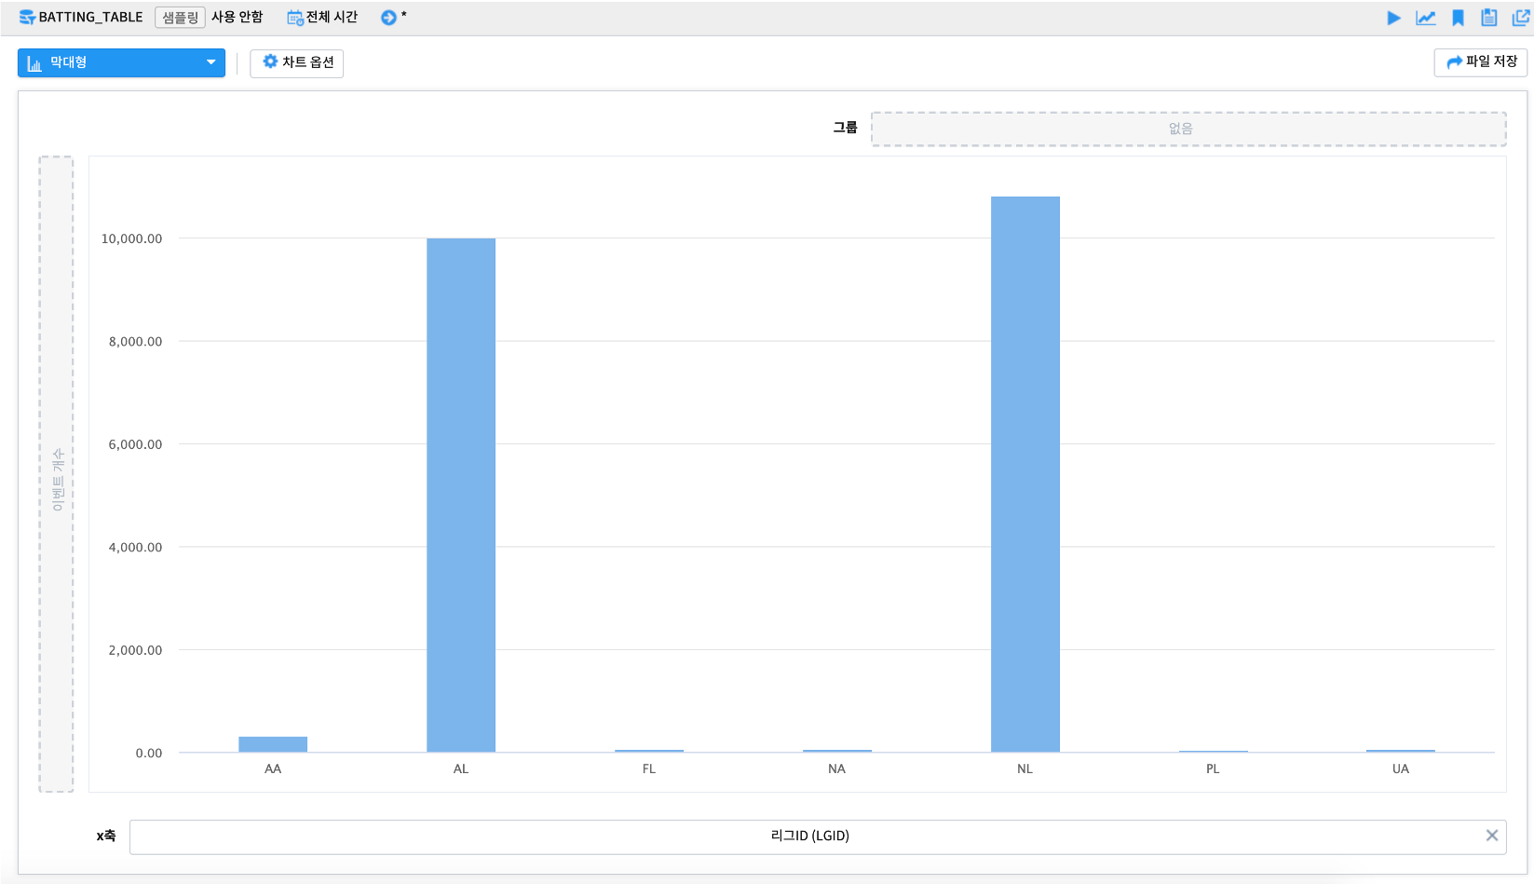The height and width of the screenshot is (884, 1534).
Task: Click the solid bookmark icon
Action: coord(1459,18)
